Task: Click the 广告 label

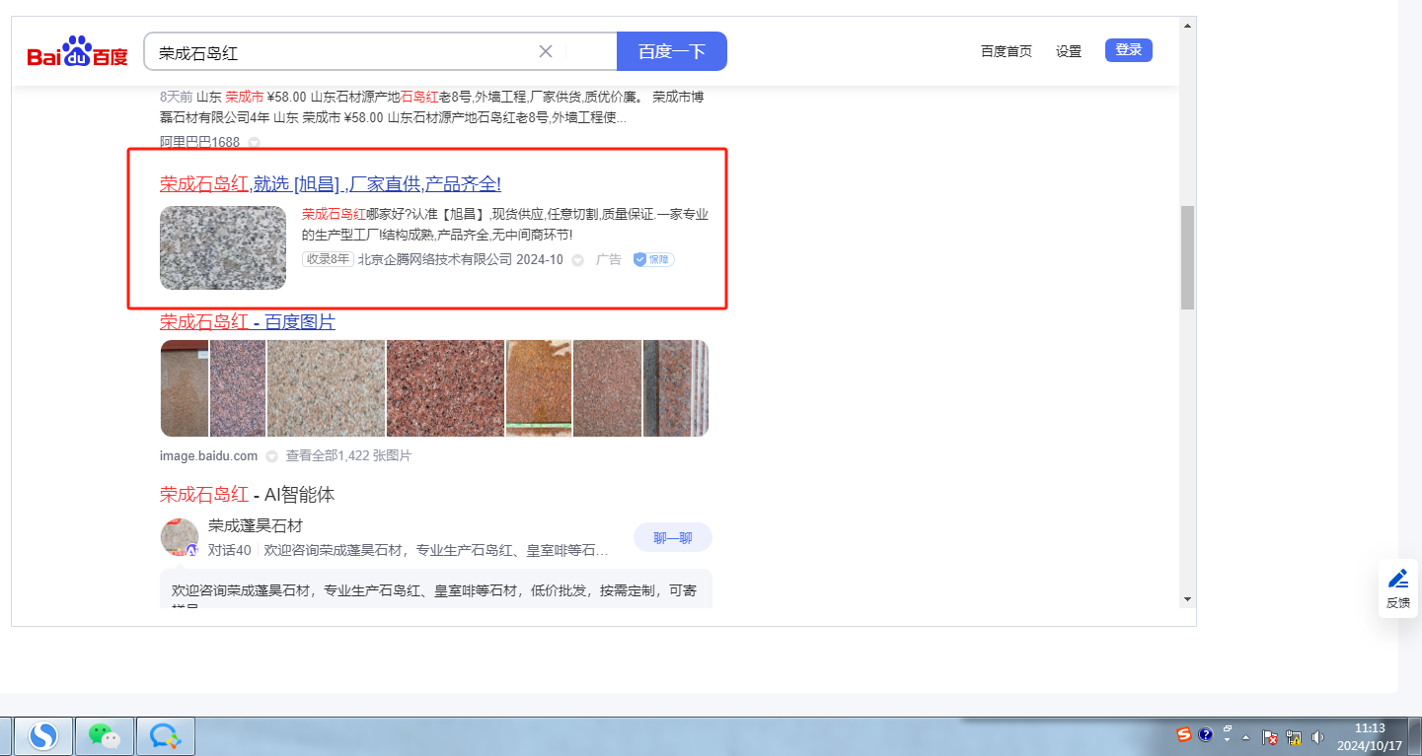Action: 609,259
